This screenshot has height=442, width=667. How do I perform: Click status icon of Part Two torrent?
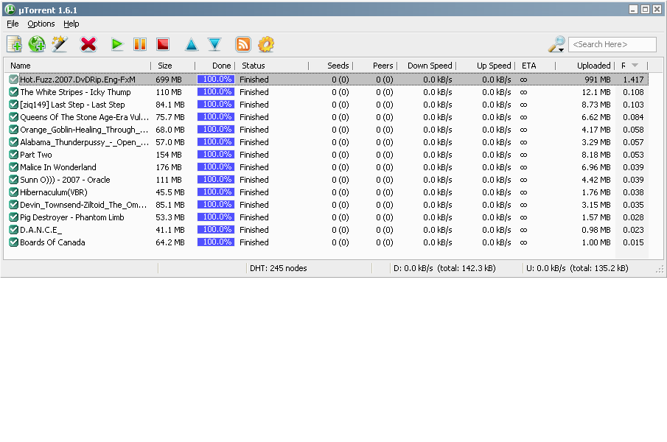pyautogui.click(x=13, y=155)
